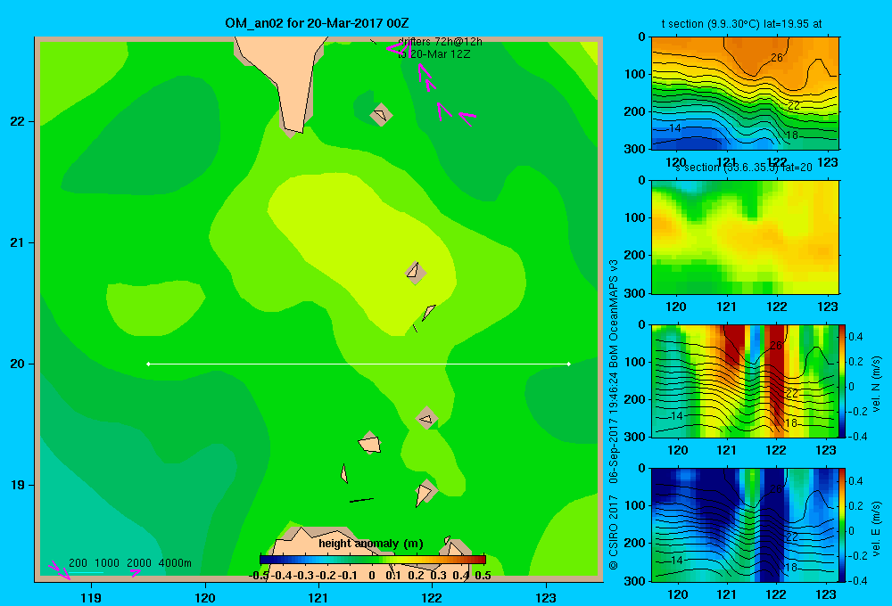Click the latitude label '19' on the main map
Screen dimensions: 892x606
coord(18,485)
